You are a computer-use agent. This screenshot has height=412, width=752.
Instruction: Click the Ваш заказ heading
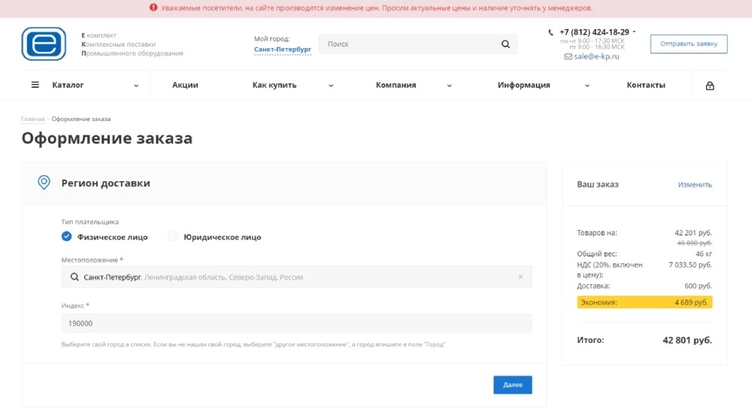598,184
